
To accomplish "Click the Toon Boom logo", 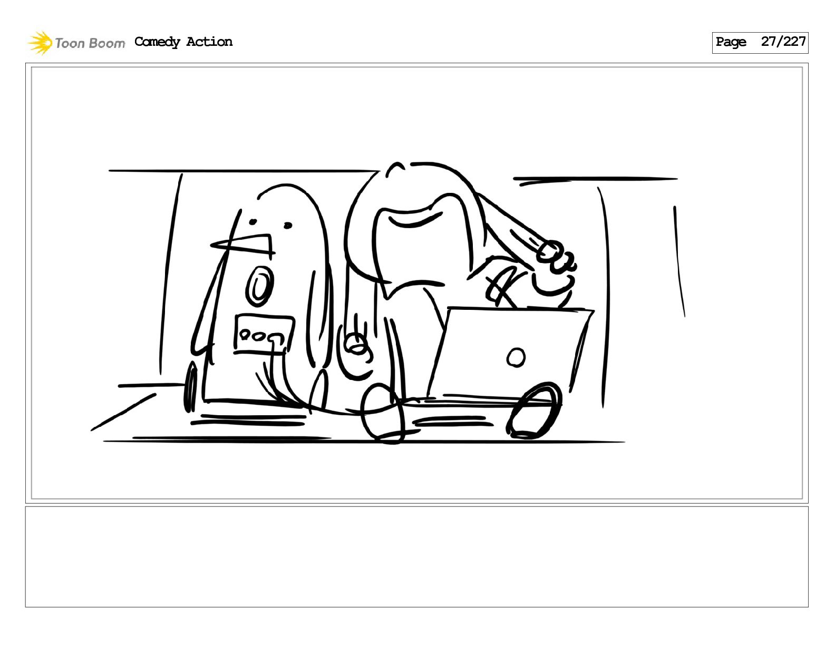I will (76, 43).
